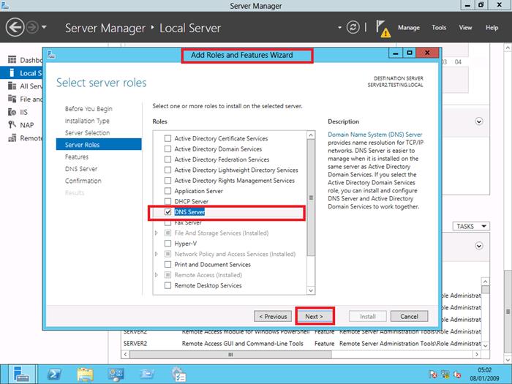Click the roles list scroll up arrow

[x=311, y=135]
